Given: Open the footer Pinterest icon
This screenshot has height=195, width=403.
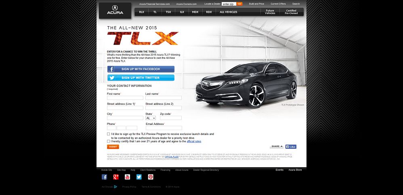Looking at the screenshot, I should pos(151,177).
